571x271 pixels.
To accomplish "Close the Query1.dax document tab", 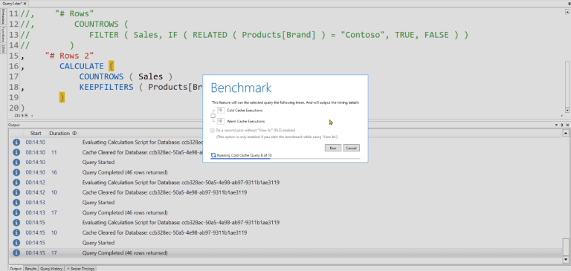I will click(x=25, y=3).
